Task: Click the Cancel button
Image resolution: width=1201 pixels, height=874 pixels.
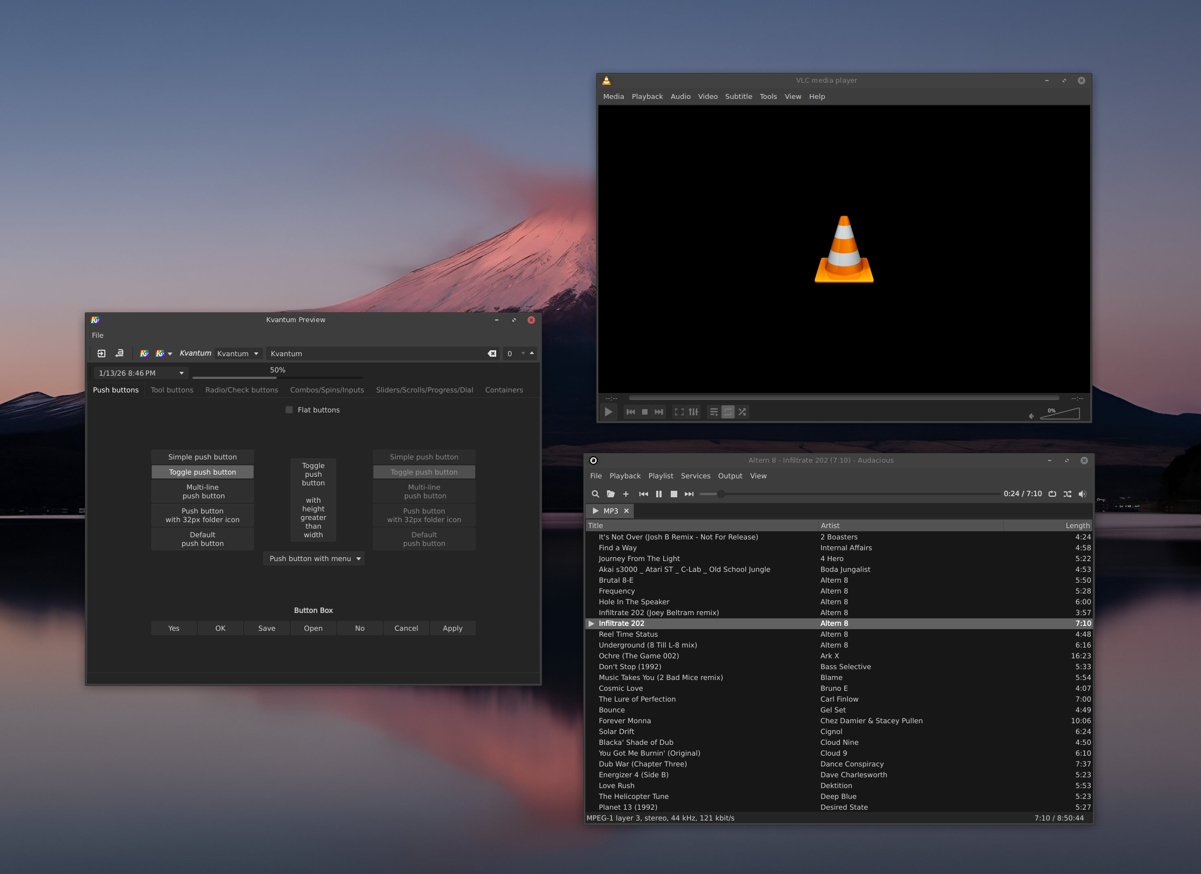Action: (x=406, y=628)
